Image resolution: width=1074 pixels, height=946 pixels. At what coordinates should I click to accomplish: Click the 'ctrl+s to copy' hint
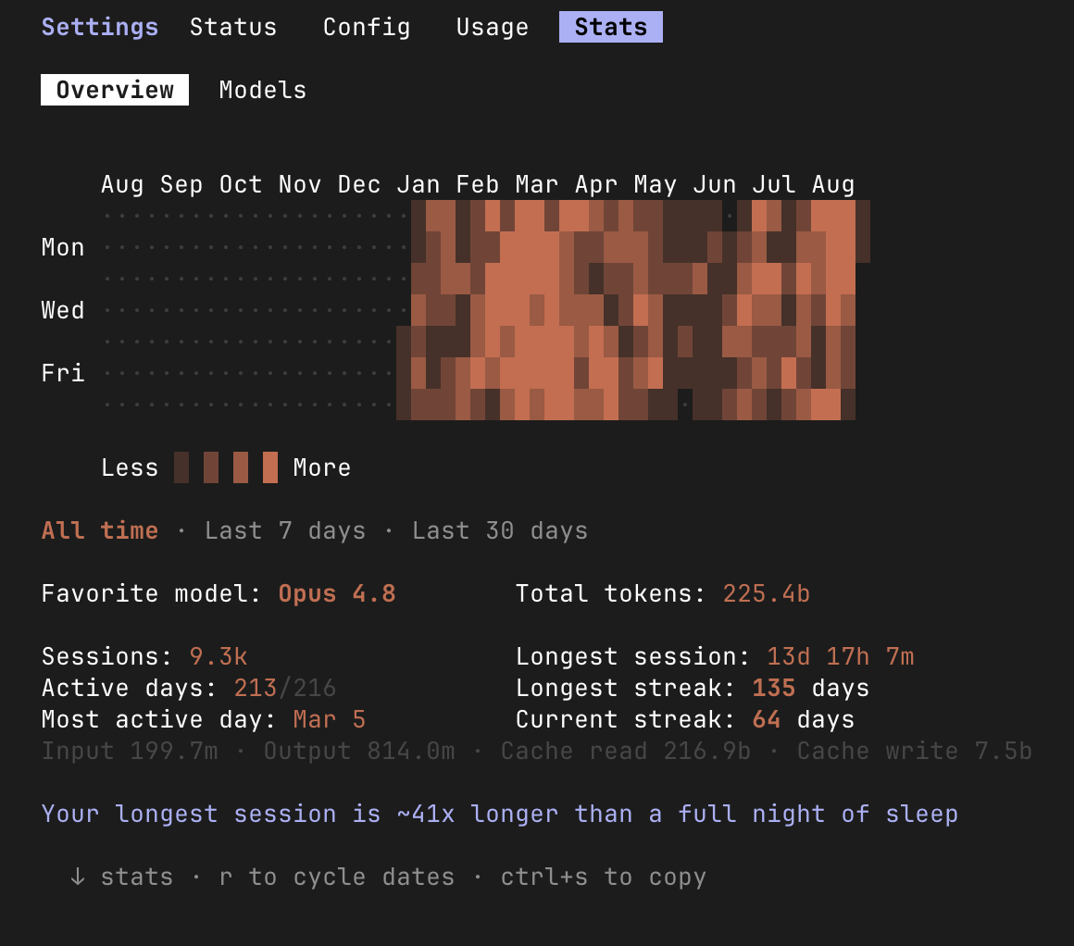point(604,877)
